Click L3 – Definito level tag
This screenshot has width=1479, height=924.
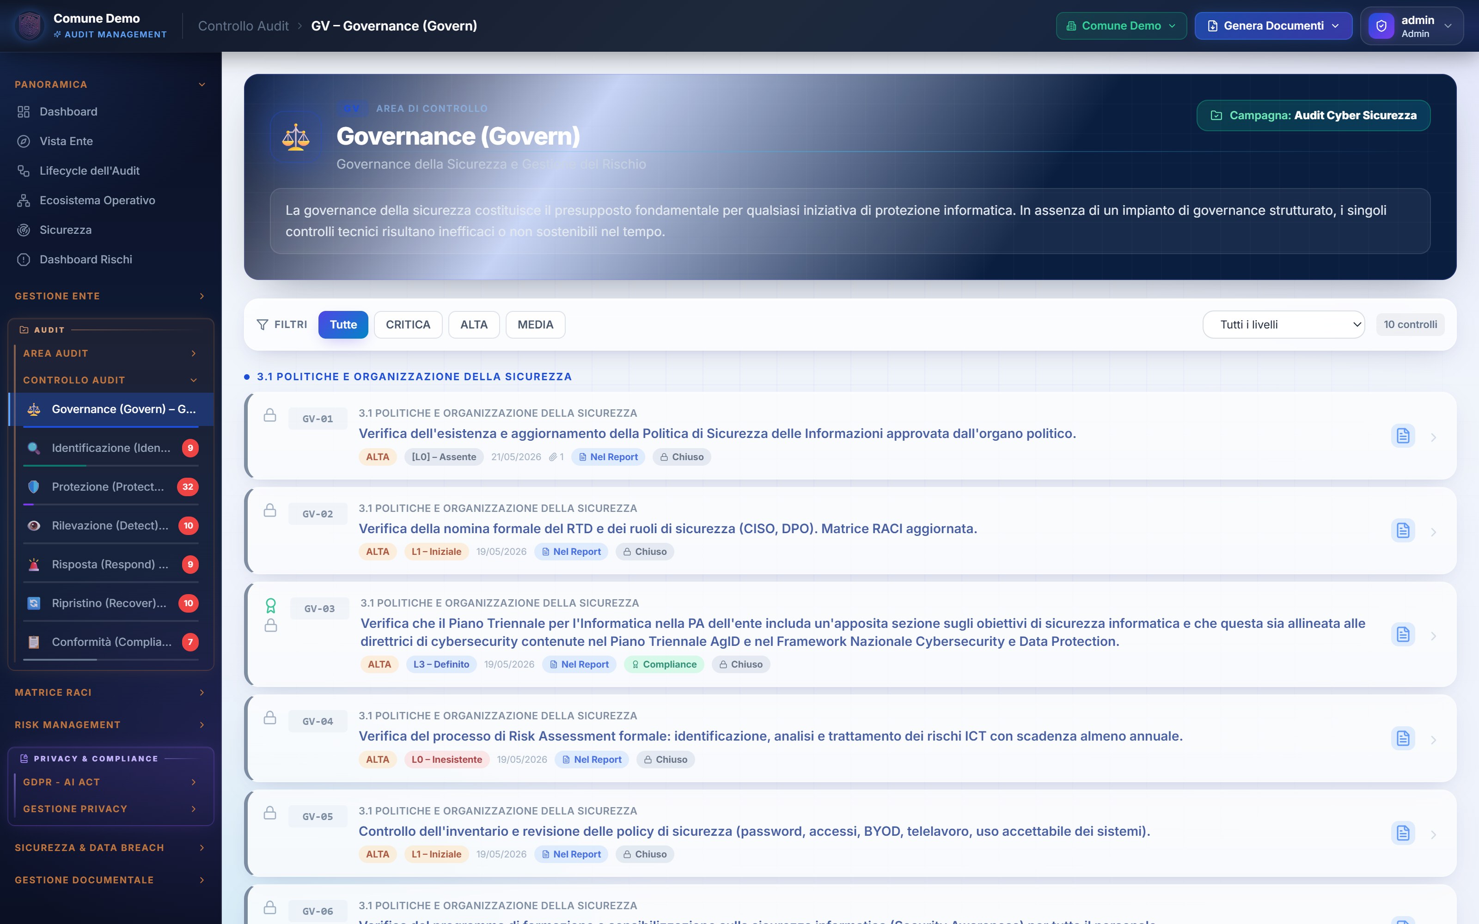pos(440,664)
